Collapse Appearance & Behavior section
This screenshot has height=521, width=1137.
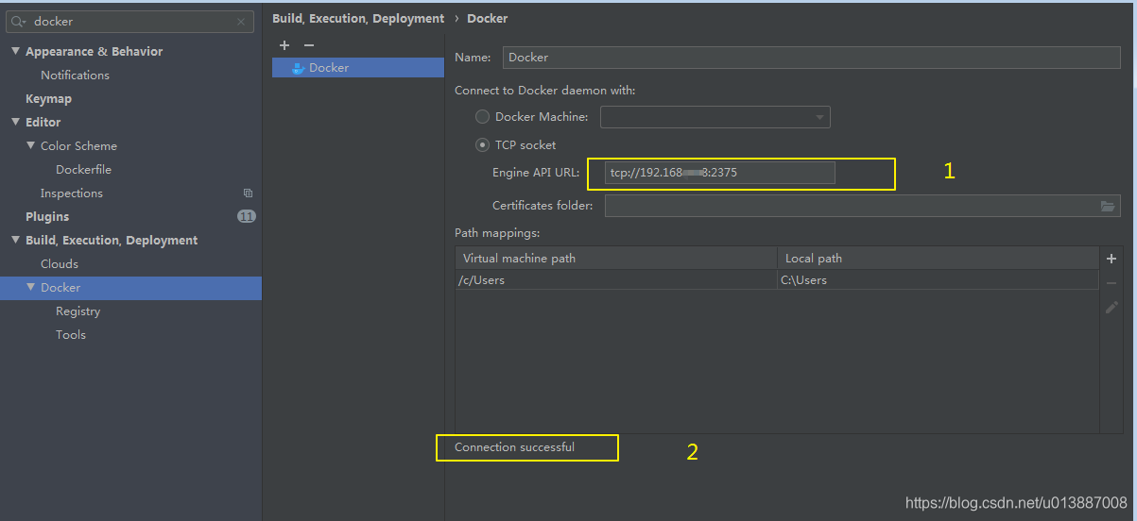tap(16, 51)
